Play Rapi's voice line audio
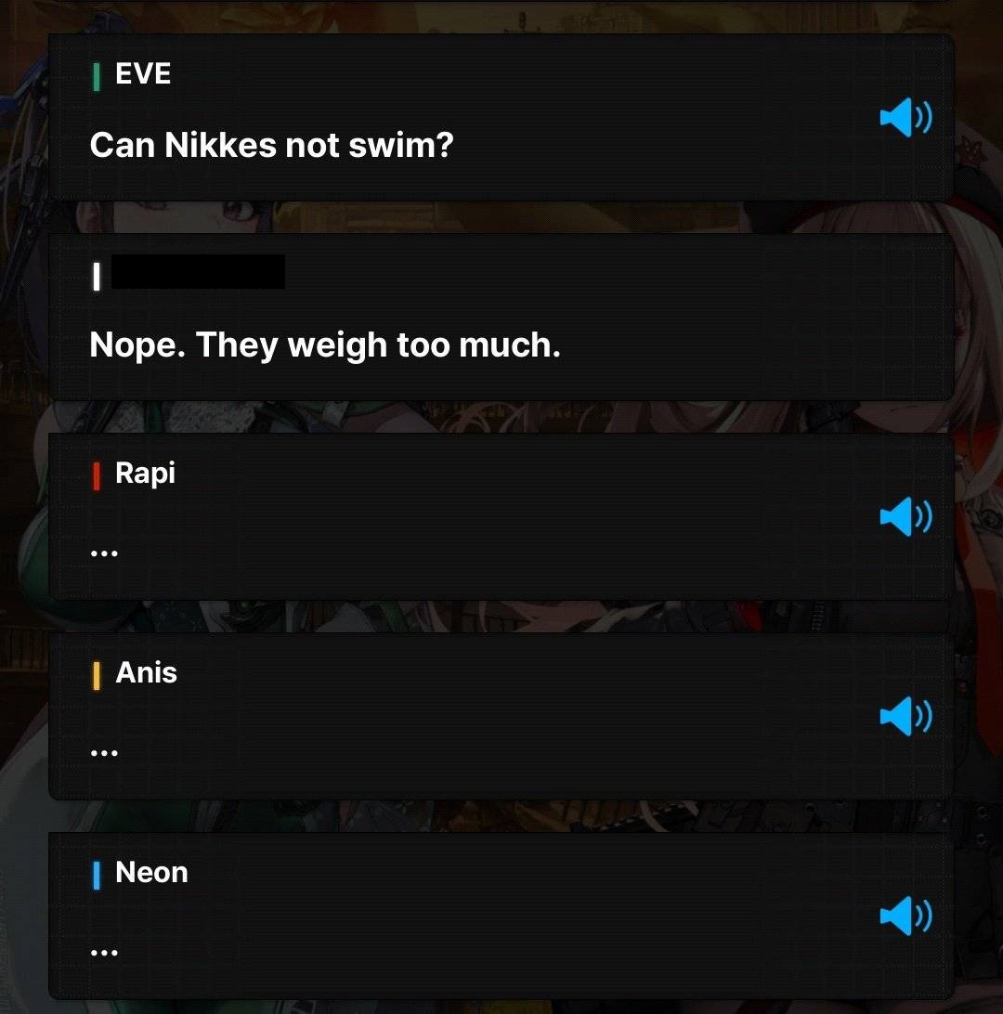The image size is (1003, 1014). (905, 516)
